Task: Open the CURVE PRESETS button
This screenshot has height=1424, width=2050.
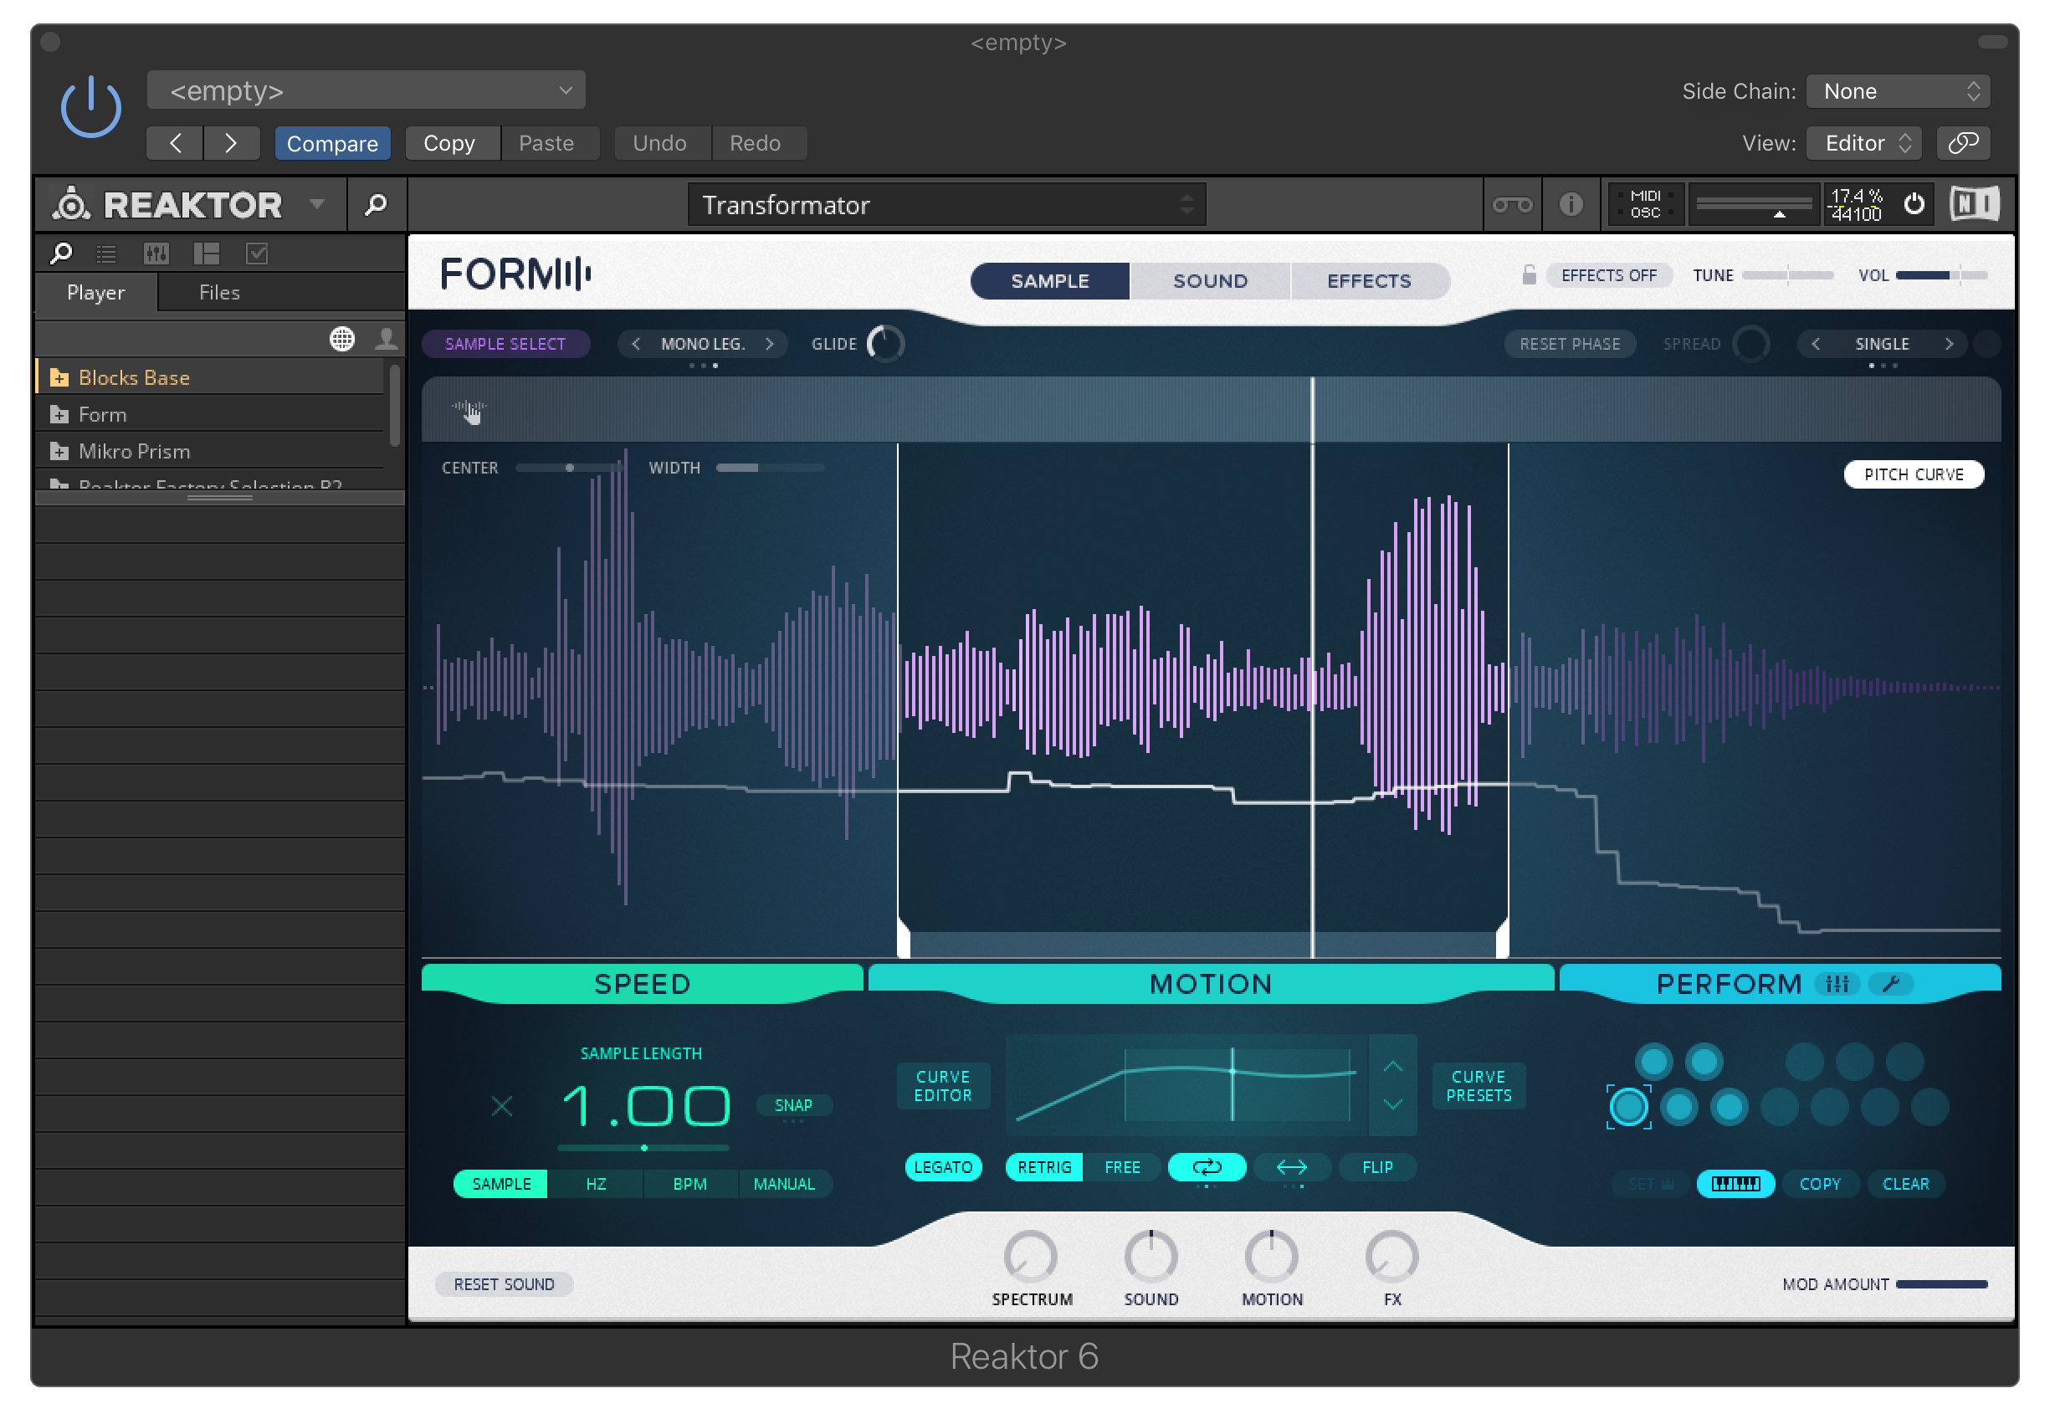Action: click(1478, 1086)
